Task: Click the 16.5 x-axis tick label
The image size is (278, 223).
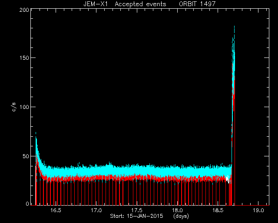Action: pyautogui.click(x=56, y=210)
